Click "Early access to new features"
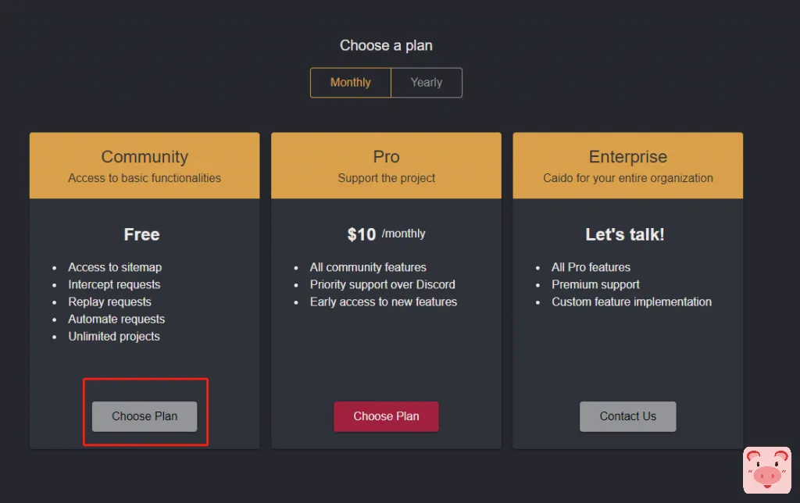Image resolution: width=800 pixels, height=503 pixels. (383, 301)
